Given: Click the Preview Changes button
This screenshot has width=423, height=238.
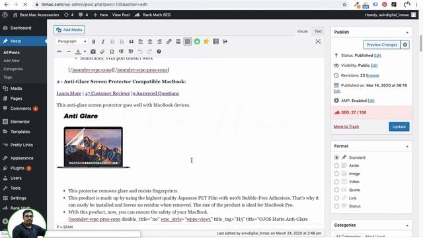Looking at the screenshot, I should coord(382,45).
